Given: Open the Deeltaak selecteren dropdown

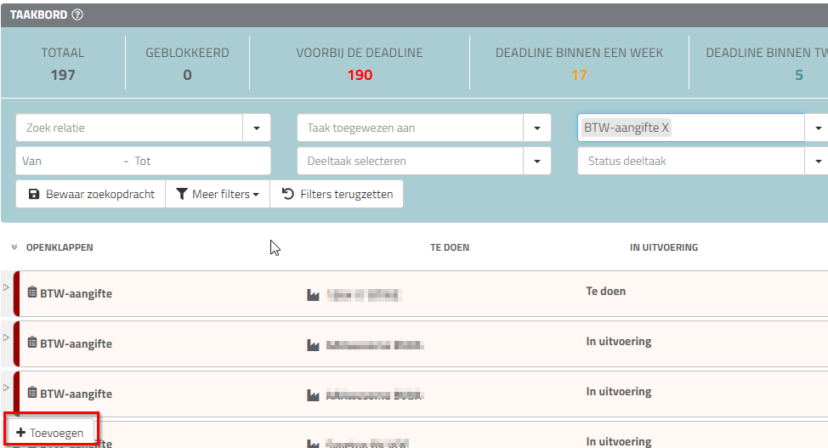Looking at the screenshot, I should click(536, 161).
